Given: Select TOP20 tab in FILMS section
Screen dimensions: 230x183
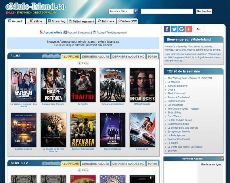Looking at the screenshot, I should point(152,56).
